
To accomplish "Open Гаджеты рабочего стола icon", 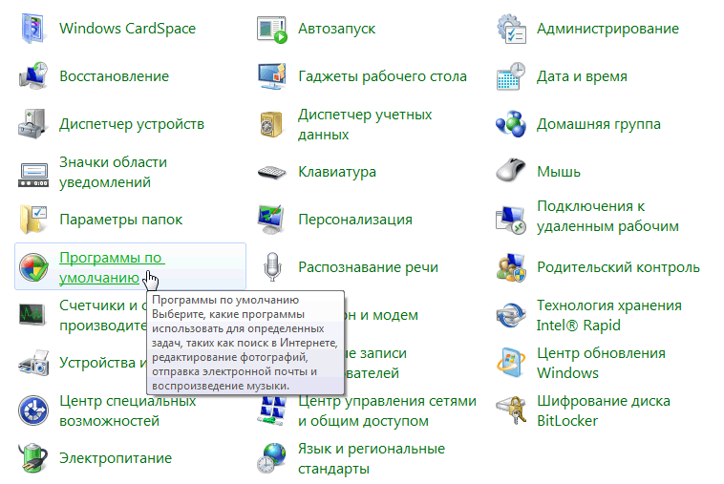I will tap(272, 76).
